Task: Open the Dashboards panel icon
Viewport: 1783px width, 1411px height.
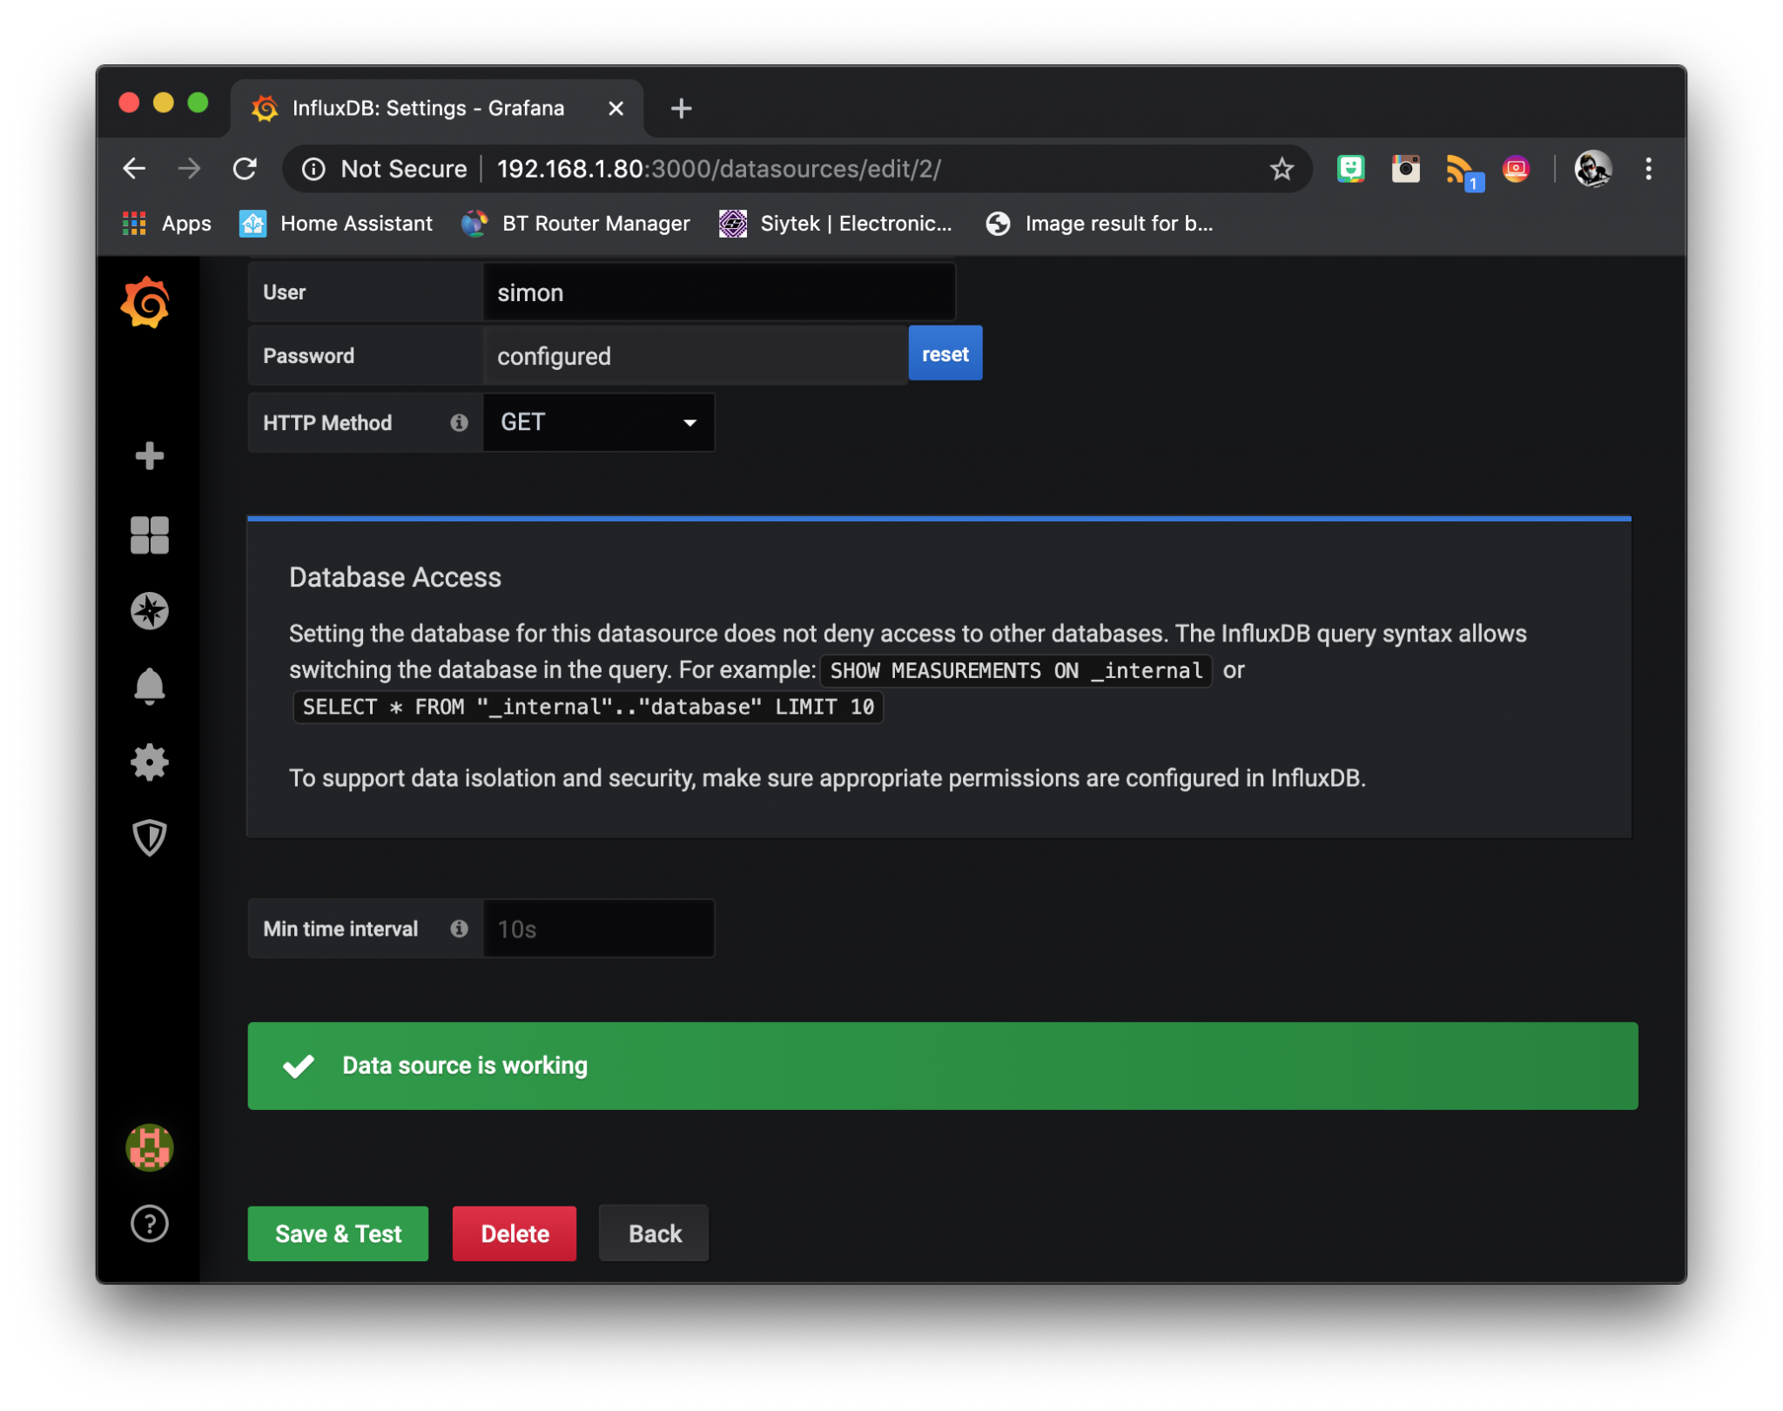Action: pyautogui.click(x=149, y=535)
